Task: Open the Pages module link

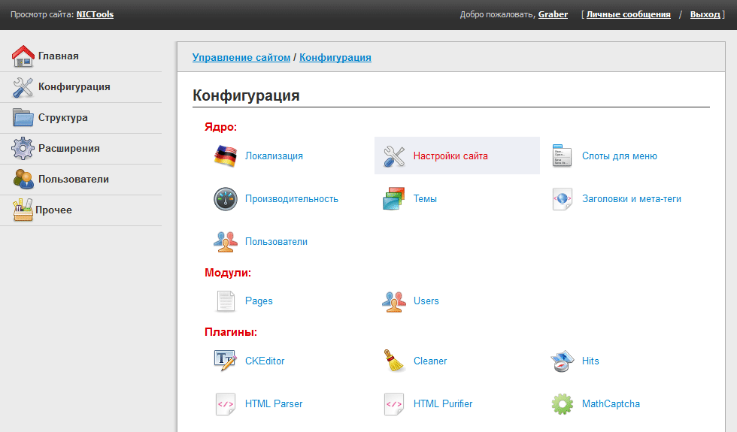Action: pyautogui.click(x=259, y=301)
